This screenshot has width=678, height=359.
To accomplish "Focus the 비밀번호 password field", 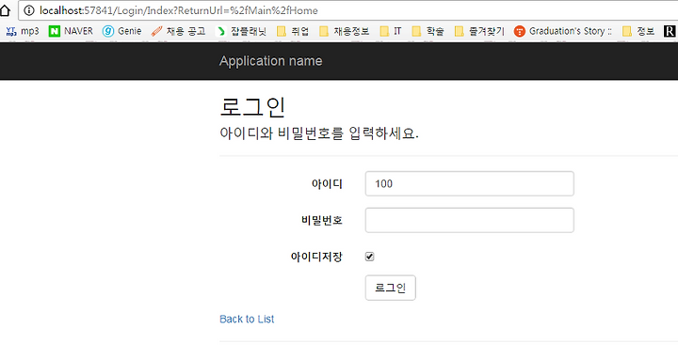I will [470, 220].
